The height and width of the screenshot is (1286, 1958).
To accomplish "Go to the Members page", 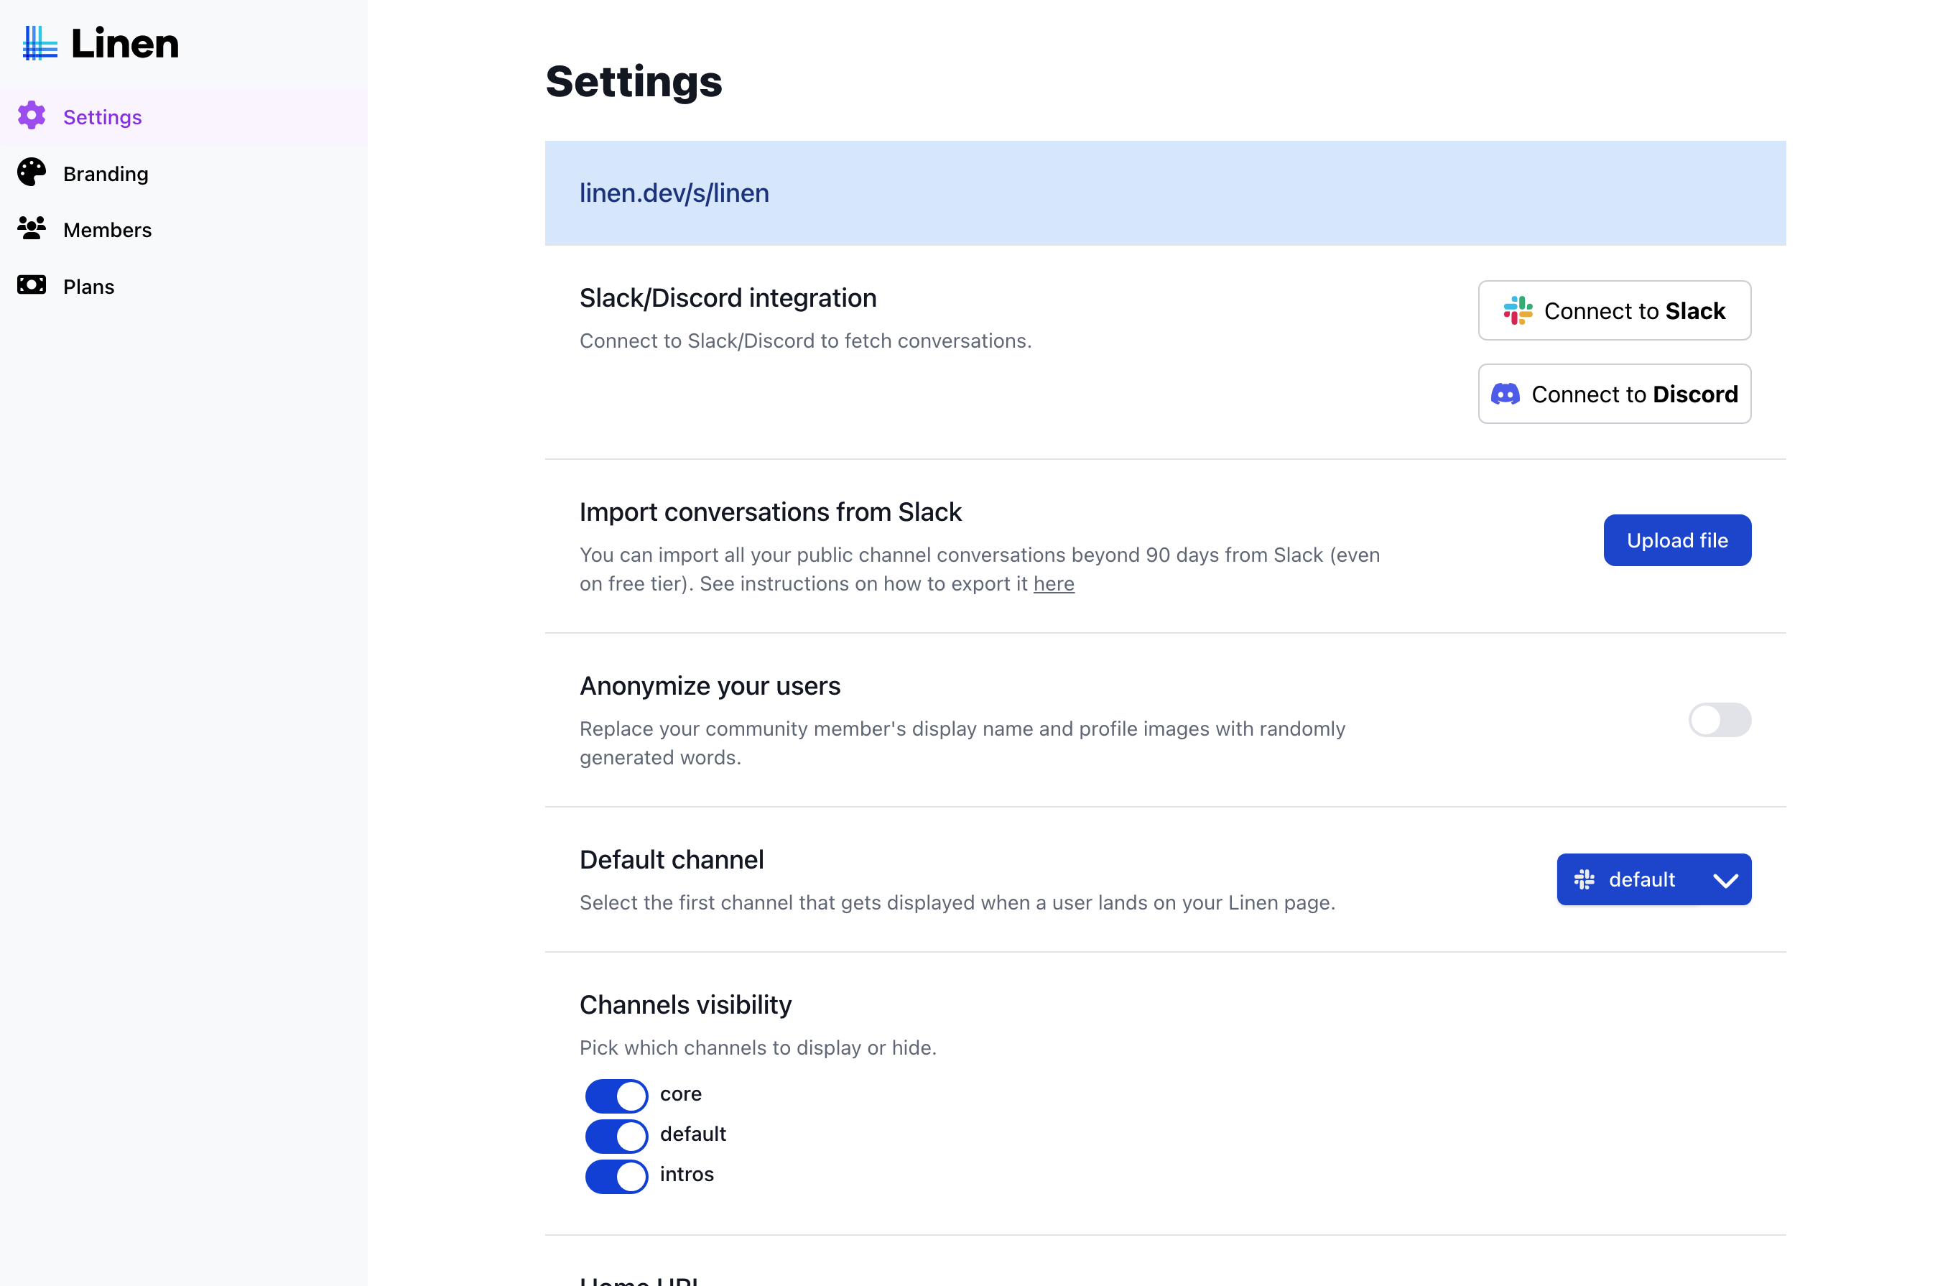I will pyautogui.click(x=183, y=230).
